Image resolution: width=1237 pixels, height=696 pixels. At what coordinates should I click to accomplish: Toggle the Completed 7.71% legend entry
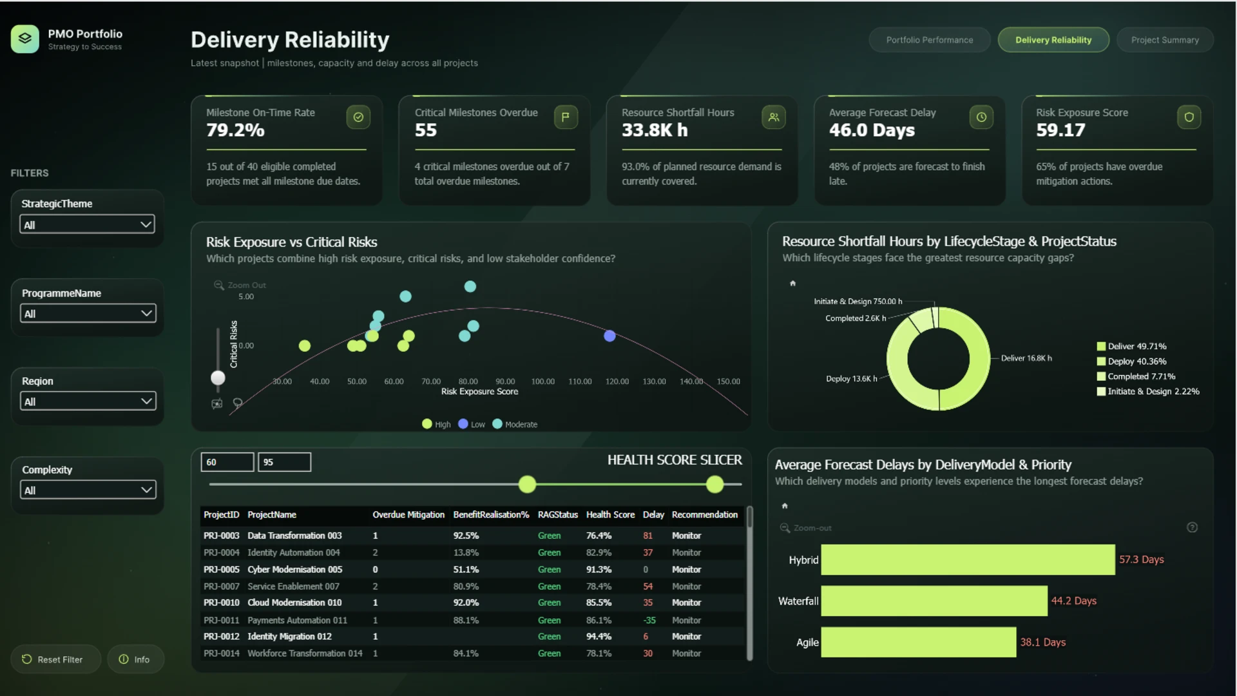[1136, 376]
